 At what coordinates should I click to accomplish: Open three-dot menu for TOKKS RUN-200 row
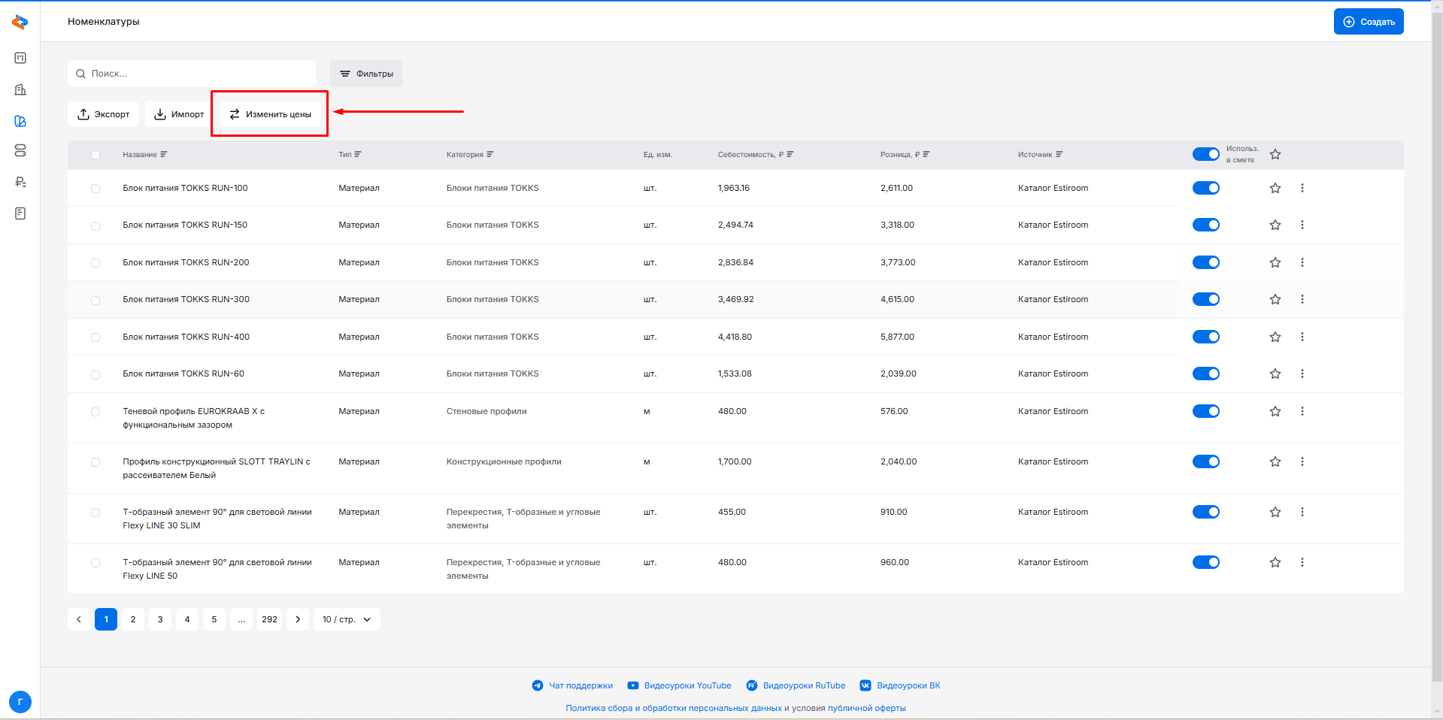point(1302,262)
